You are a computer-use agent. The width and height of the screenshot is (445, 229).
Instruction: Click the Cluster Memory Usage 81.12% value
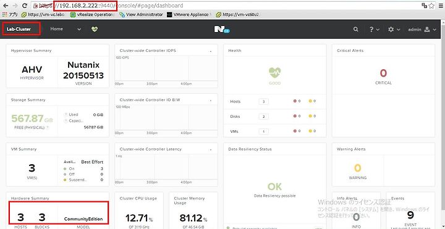coord(193,219)
